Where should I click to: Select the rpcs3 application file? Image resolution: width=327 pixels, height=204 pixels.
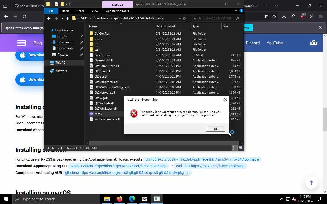[98, 114]
